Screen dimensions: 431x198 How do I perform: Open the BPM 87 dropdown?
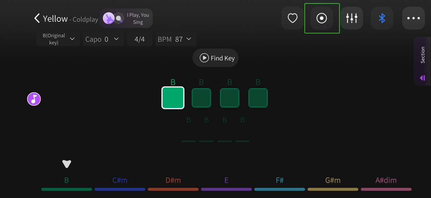(x=176, y=39)
